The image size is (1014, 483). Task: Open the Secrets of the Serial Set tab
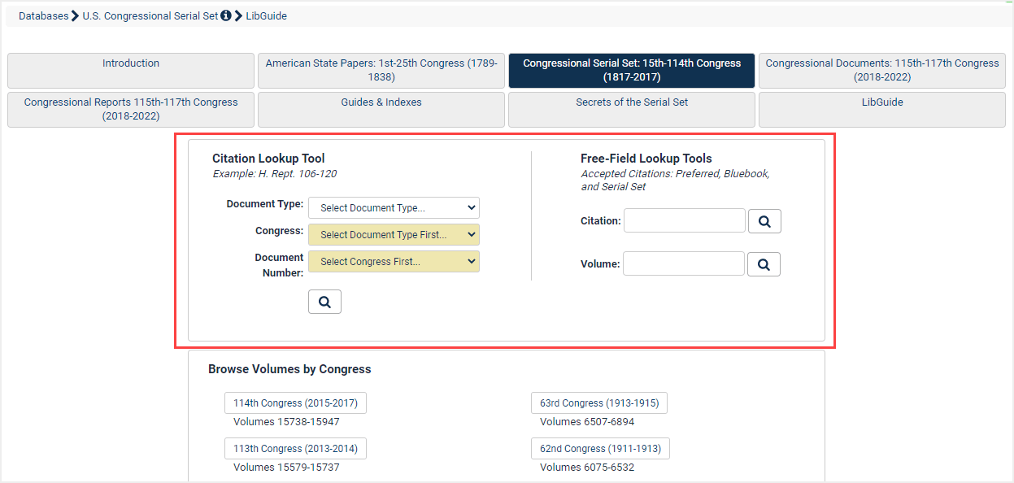click(x=631, y=102)
